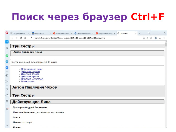Viewport: 176px width, 132px height.
Task: Open the Player icon in sidebar
Action: (x=7, y=75)
